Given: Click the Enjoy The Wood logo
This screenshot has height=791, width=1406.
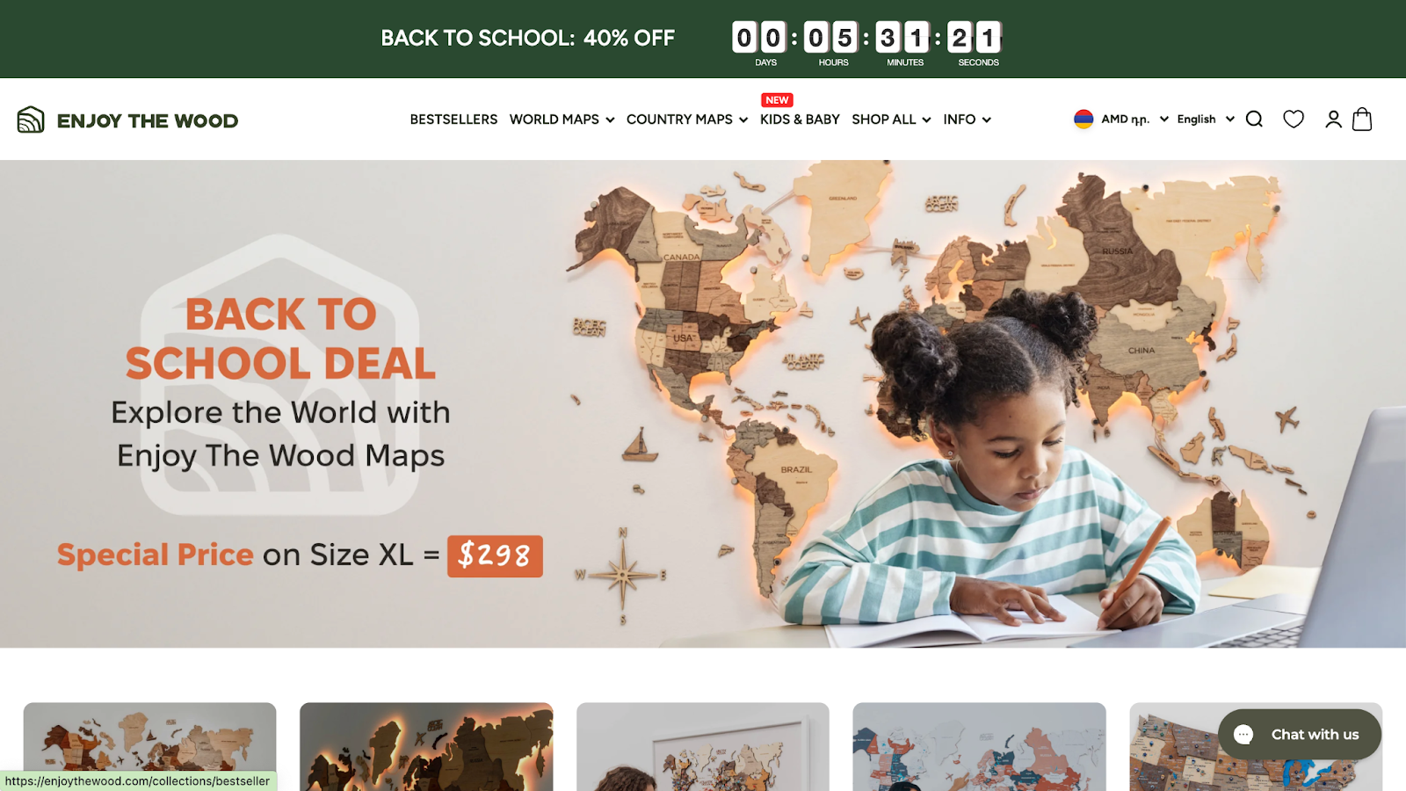Looking at the screenshot, I should [x=128, y=120].
